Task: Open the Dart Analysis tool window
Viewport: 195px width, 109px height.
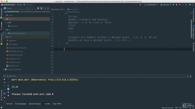Action: tap(35, 104)
